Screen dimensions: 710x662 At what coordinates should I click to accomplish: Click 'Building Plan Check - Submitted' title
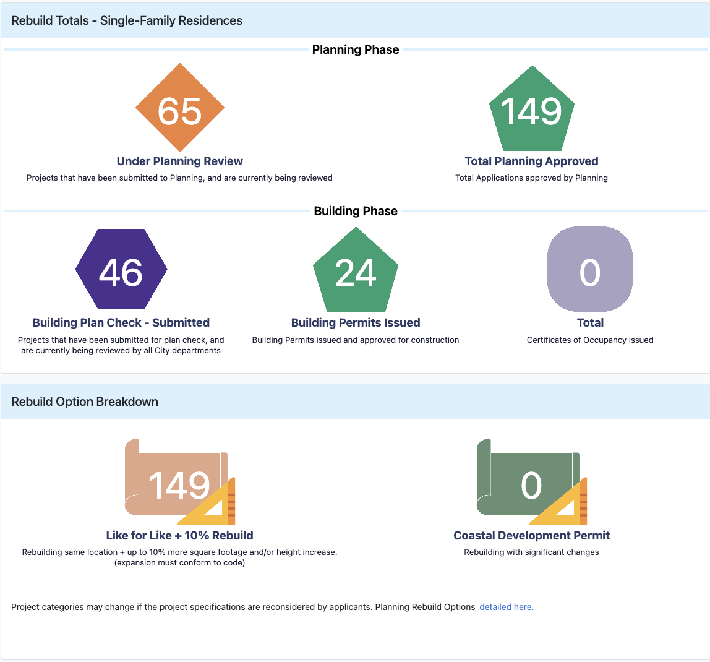click(x=121, y=323)
